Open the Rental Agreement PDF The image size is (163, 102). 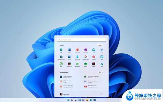[91, 86]
